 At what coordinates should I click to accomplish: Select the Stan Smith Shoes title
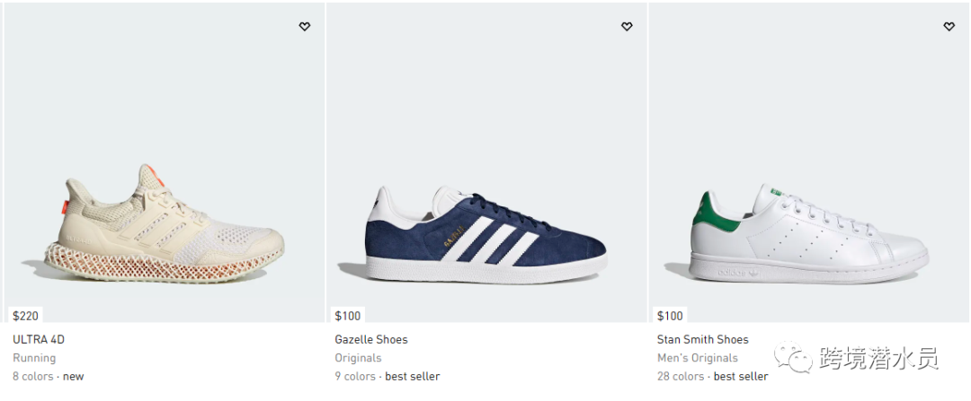pos(702,340)
